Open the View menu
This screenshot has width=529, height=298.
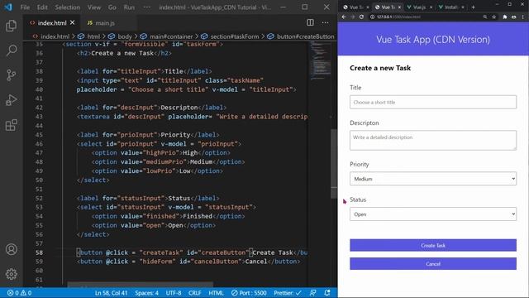coord(93,7)
